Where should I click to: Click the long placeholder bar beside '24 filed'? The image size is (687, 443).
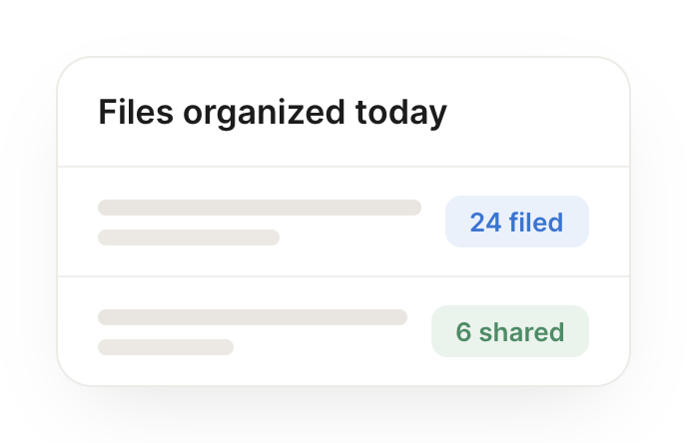(260, 208)
